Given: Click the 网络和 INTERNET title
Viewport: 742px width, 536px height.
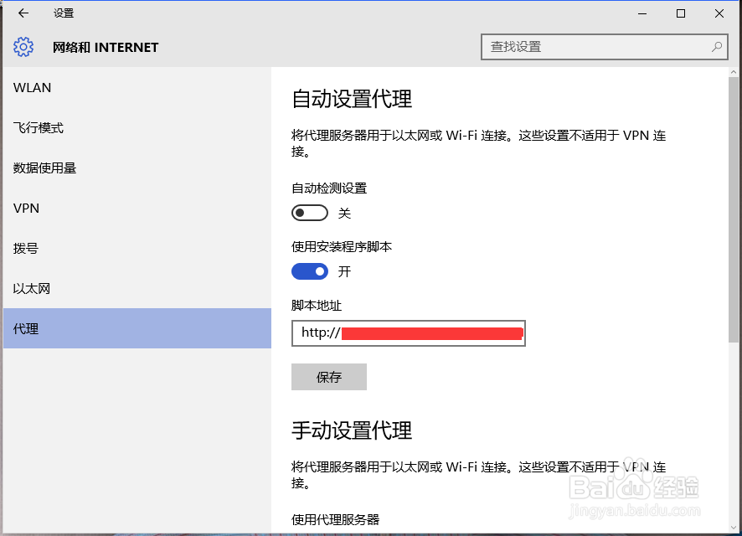Looking at the screenshot, I should coord(106,47).
